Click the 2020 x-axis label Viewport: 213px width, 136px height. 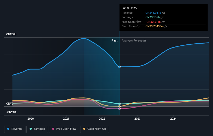[31, 119]
